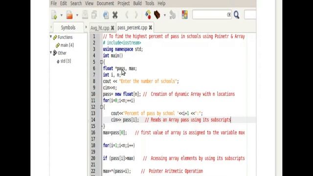Select the Symbols sidebar tab
Screen dimensions: 313x176
point(68,27)
